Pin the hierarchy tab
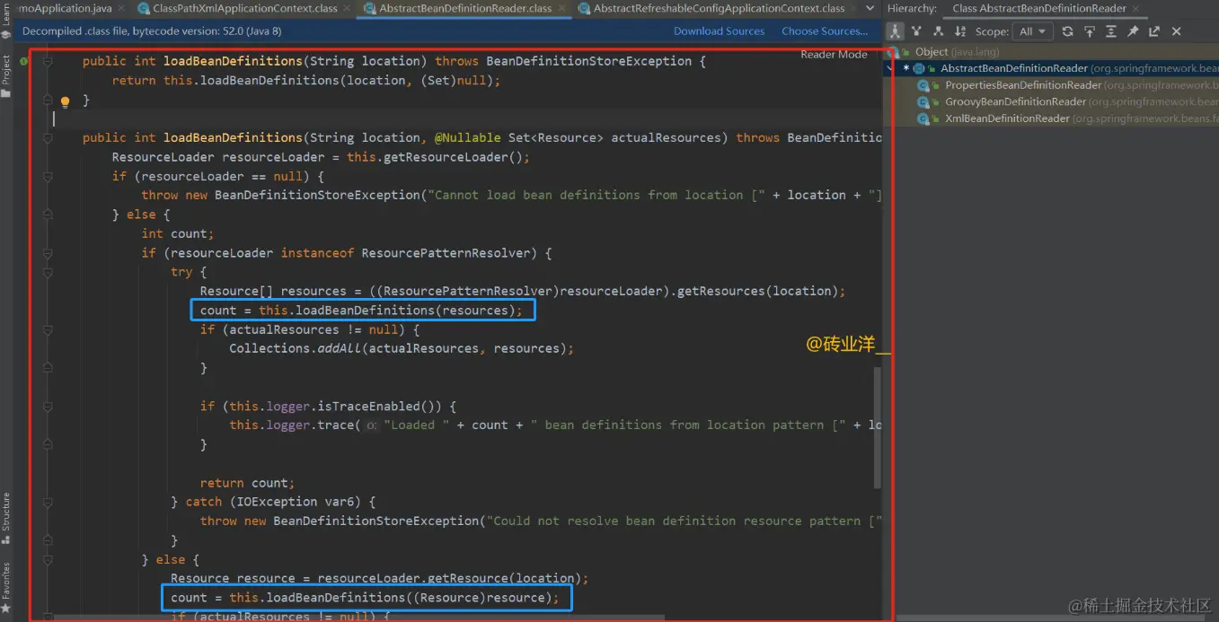Screen dimensions: 1219x622 (x=1133, y=31)
